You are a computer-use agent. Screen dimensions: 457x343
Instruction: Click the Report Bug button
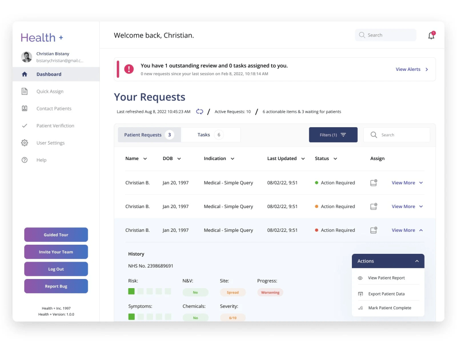pyautogui.click(x=56, y=286)
